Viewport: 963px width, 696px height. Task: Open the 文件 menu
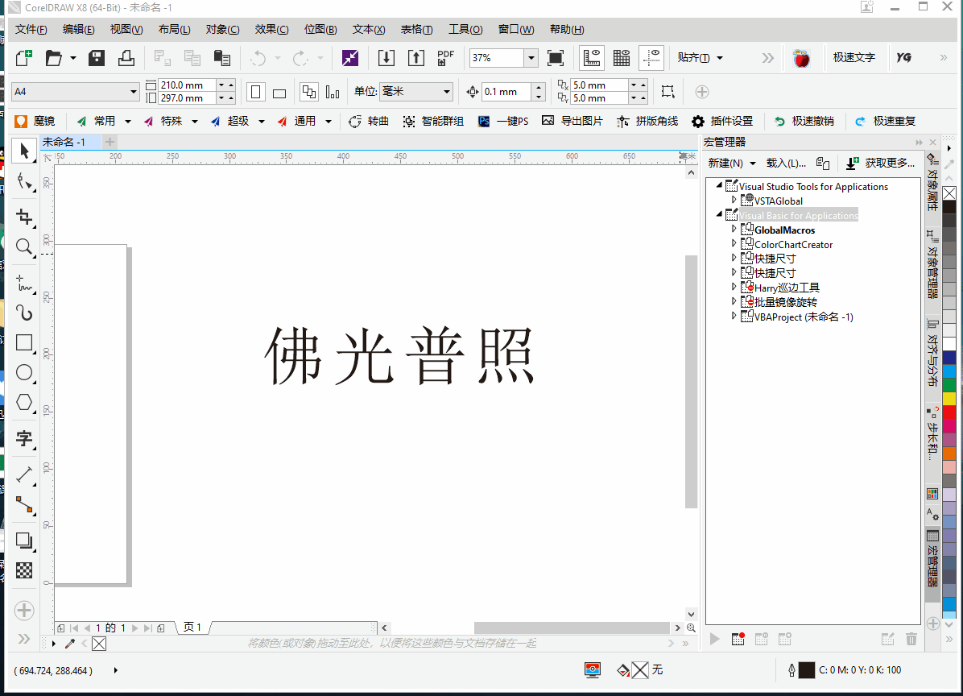coord(31,30)
